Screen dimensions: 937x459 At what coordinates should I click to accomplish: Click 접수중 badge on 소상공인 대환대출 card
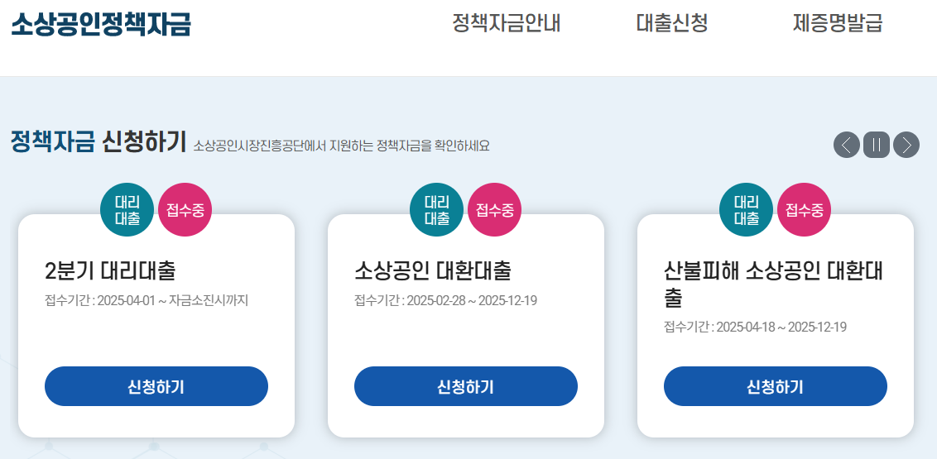pos(494,209)
